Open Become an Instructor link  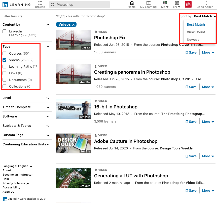(18, 175)
